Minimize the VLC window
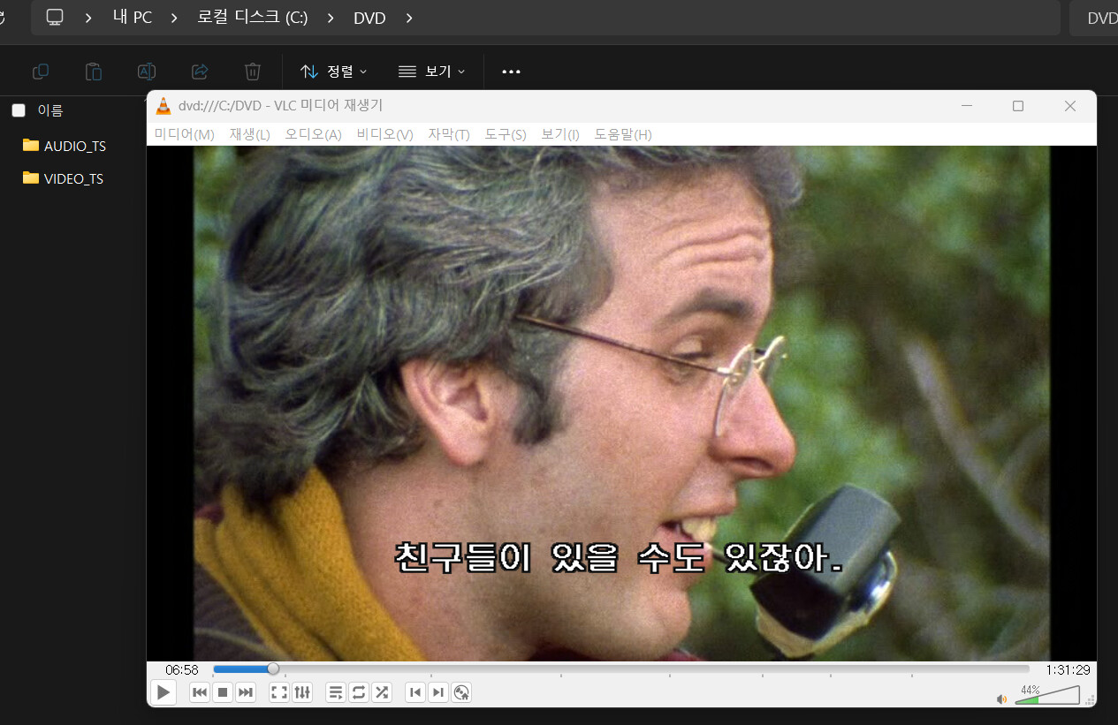This screenshot has height=725, width=1118. click(967, 106)
